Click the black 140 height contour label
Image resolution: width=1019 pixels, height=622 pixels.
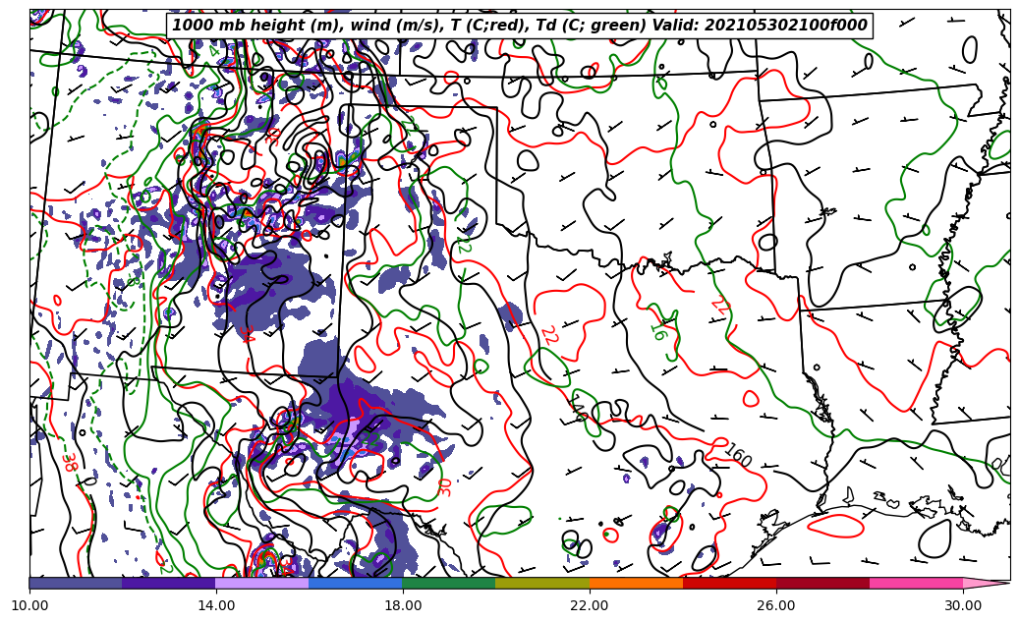pos(577,408)
